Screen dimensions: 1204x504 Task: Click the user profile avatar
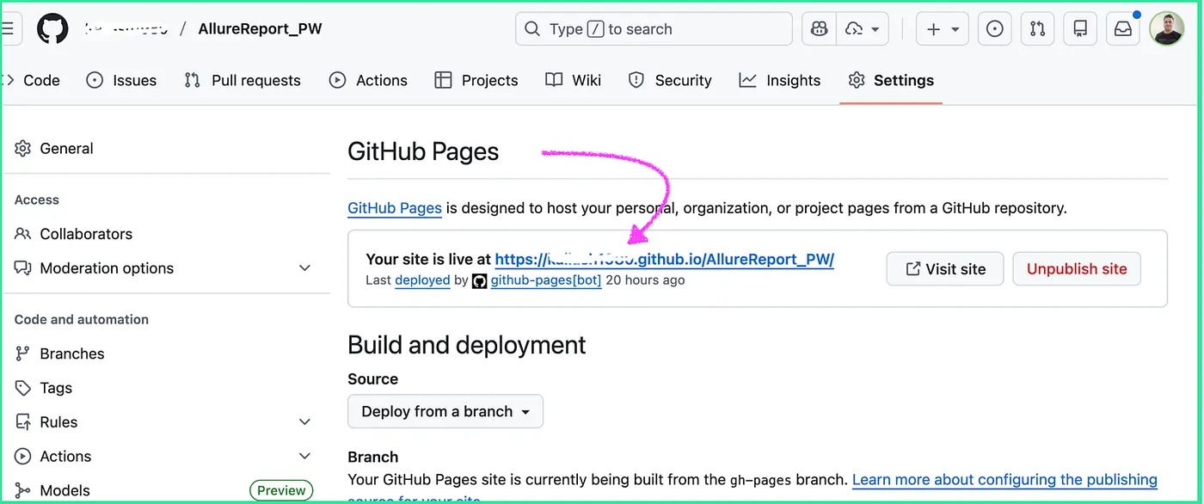coord(1167,29)
